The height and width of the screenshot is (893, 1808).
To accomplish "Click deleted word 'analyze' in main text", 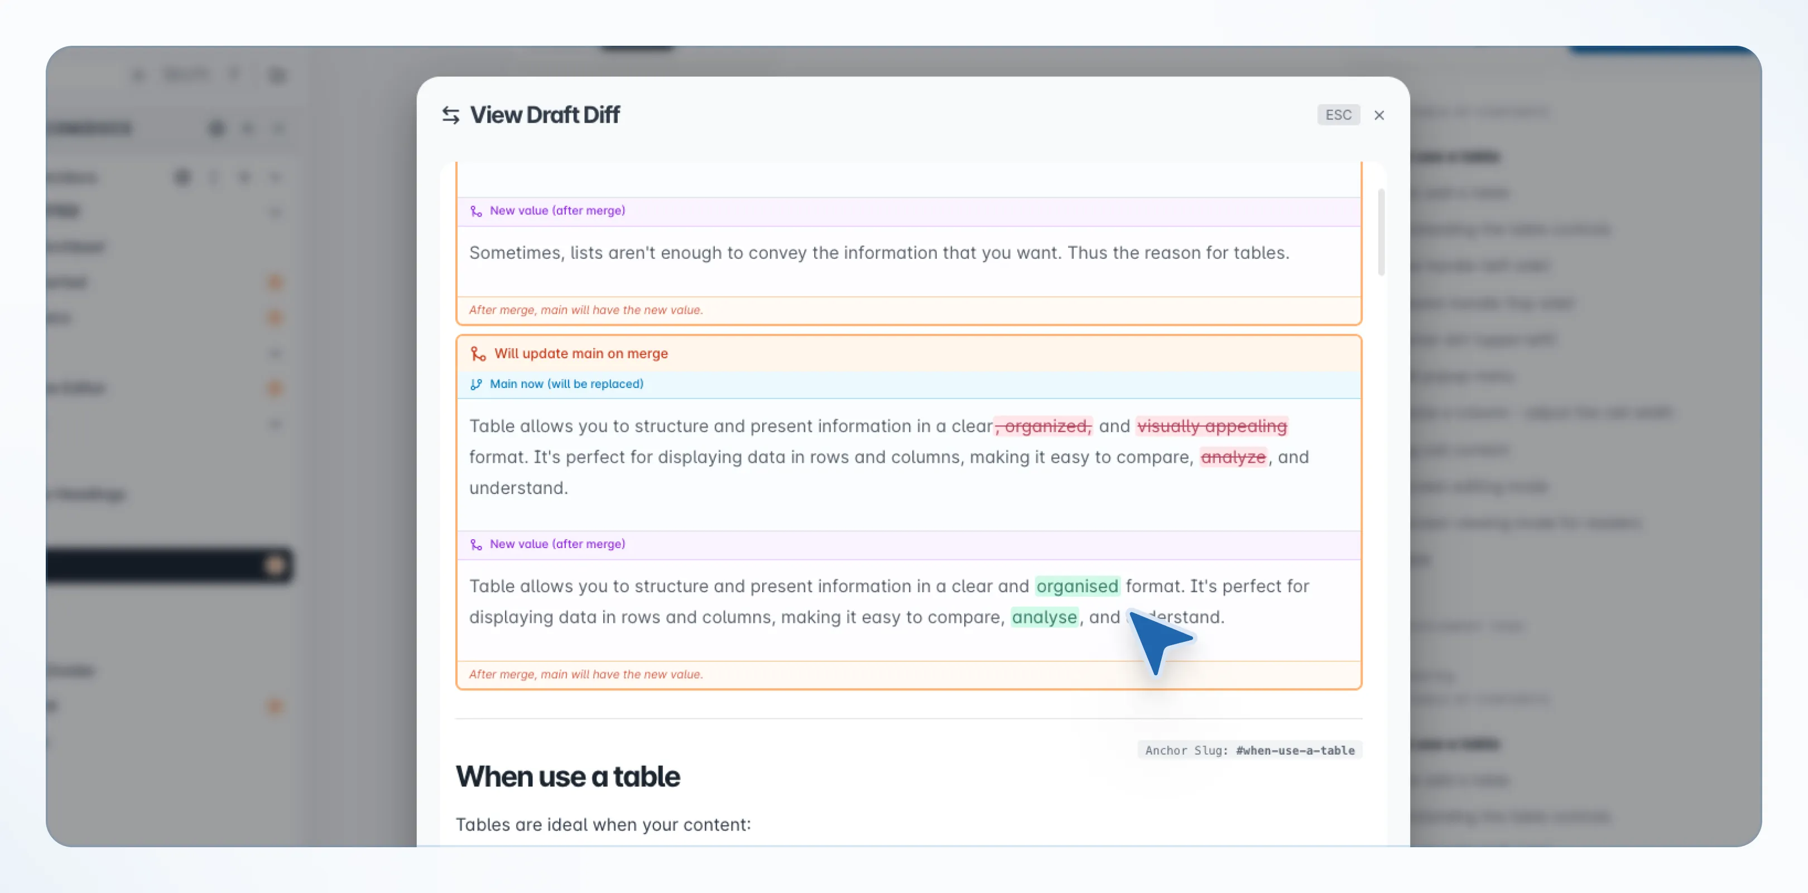I will pyautogui.click(x=1233, y=457).
